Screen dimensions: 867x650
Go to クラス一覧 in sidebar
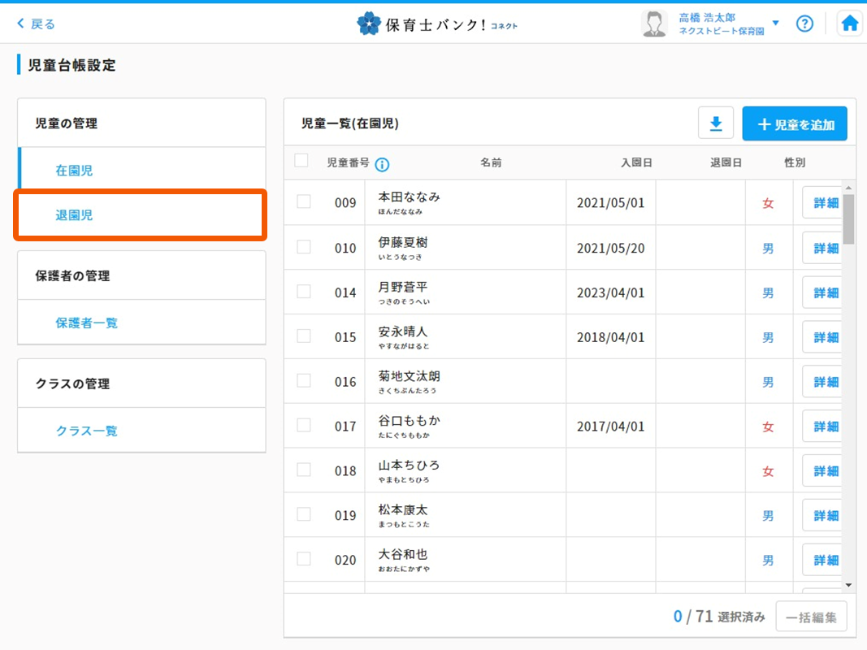click(x=86, y=431)
